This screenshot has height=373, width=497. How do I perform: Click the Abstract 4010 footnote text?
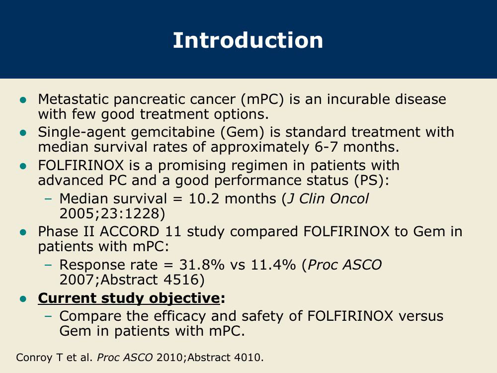tap(225, 358)
